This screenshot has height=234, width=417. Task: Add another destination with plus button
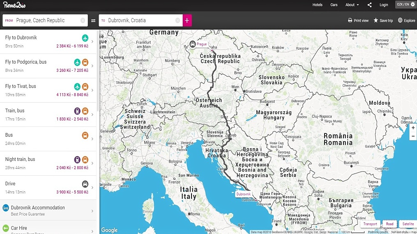187,21
